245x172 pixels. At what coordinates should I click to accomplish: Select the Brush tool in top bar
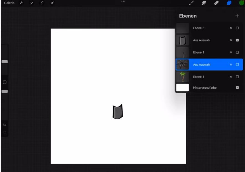[x=191, y=3]
